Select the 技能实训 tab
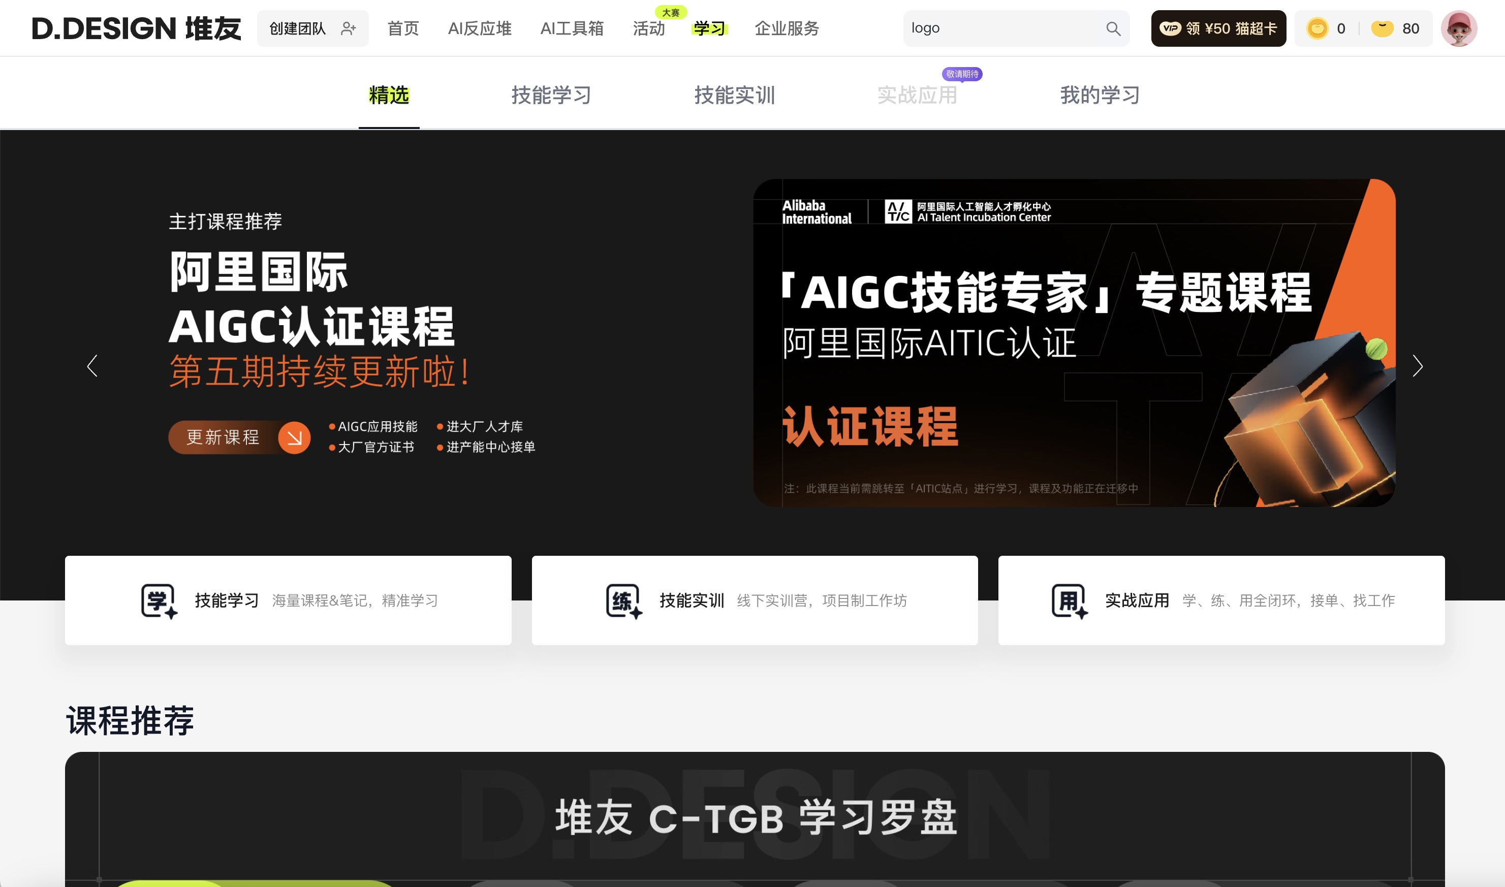Viewport: 1505px width, 887px height. click(734, 95)
